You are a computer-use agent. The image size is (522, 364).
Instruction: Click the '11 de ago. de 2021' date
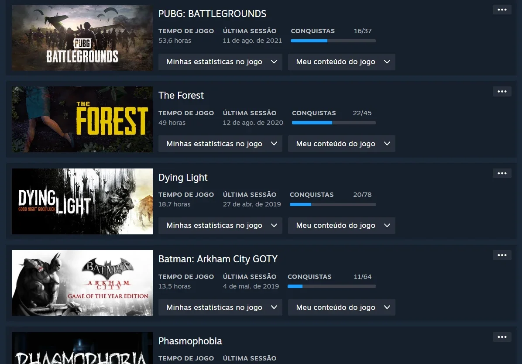[252, 41]
